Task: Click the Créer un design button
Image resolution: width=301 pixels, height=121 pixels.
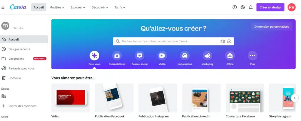Action: pos(270,7)
